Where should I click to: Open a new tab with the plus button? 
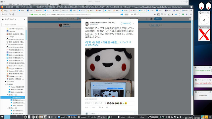[x=191, y=10]
